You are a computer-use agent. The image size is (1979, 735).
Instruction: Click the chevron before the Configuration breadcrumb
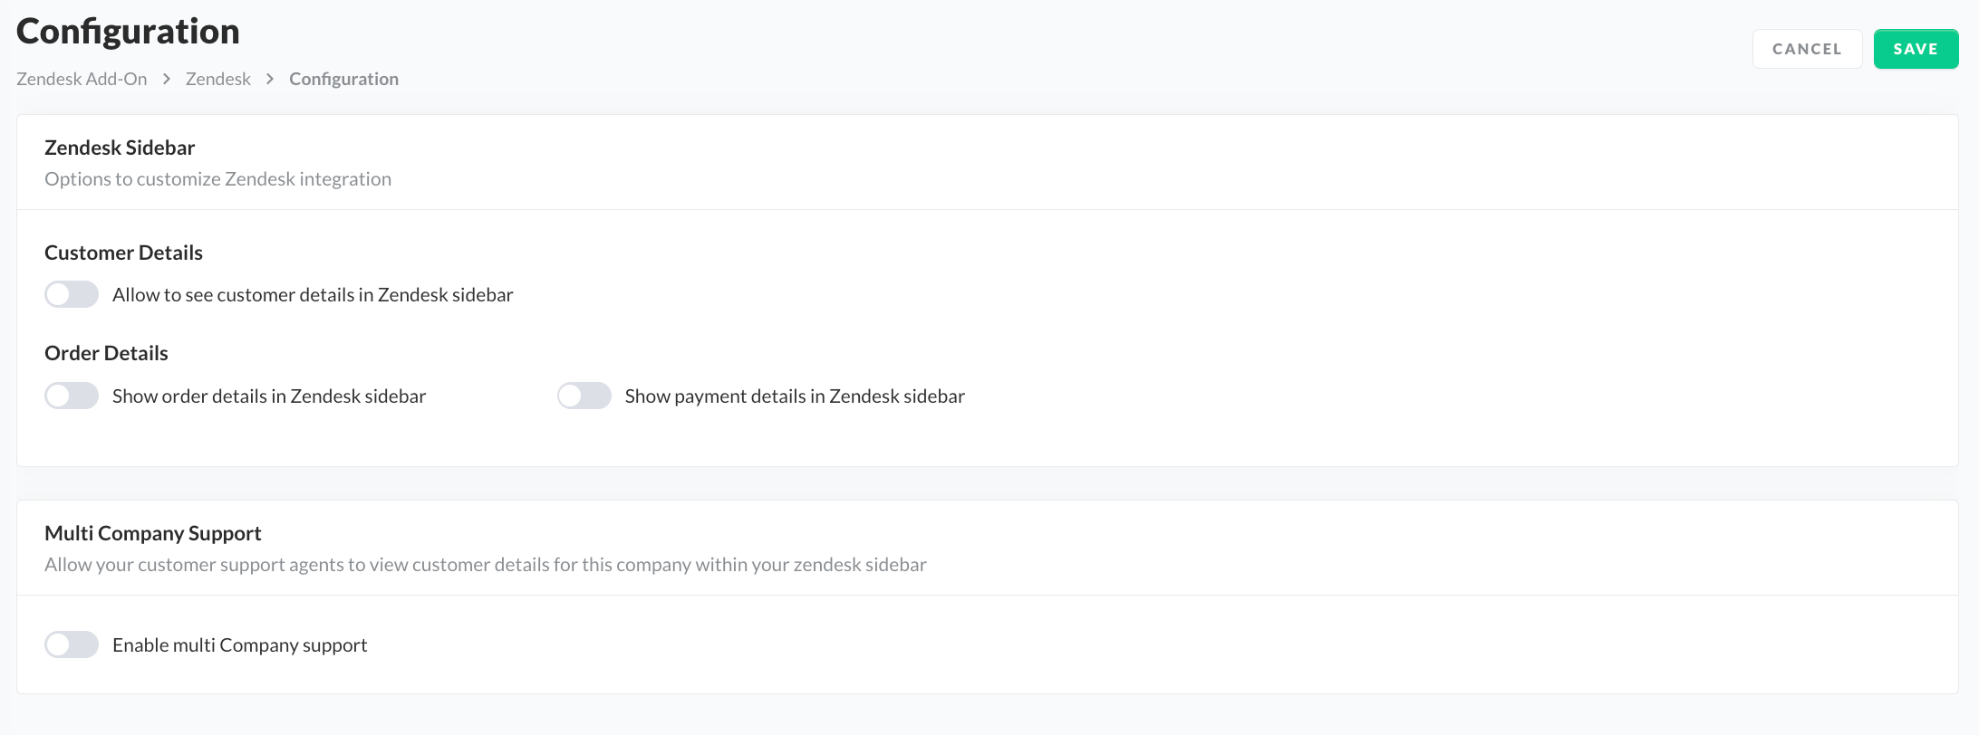click(270, 79)
